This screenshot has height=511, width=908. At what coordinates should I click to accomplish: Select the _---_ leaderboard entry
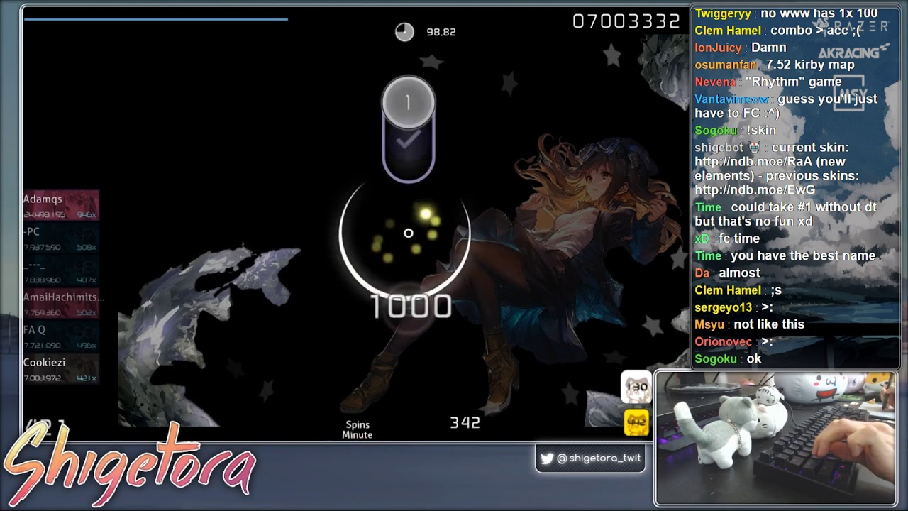61,271
